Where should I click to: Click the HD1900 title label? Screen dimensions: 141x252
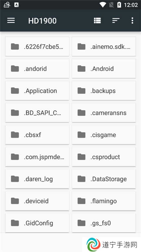[42, 21]
